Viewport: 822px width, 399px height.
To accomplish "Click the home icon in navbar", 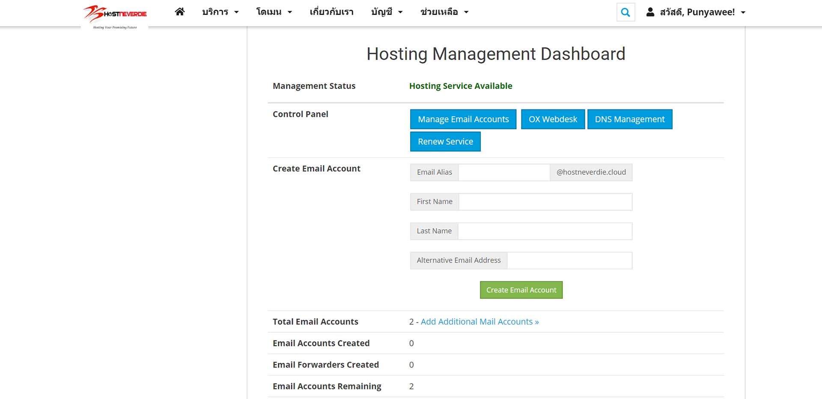I will click(x=179, y=12).
